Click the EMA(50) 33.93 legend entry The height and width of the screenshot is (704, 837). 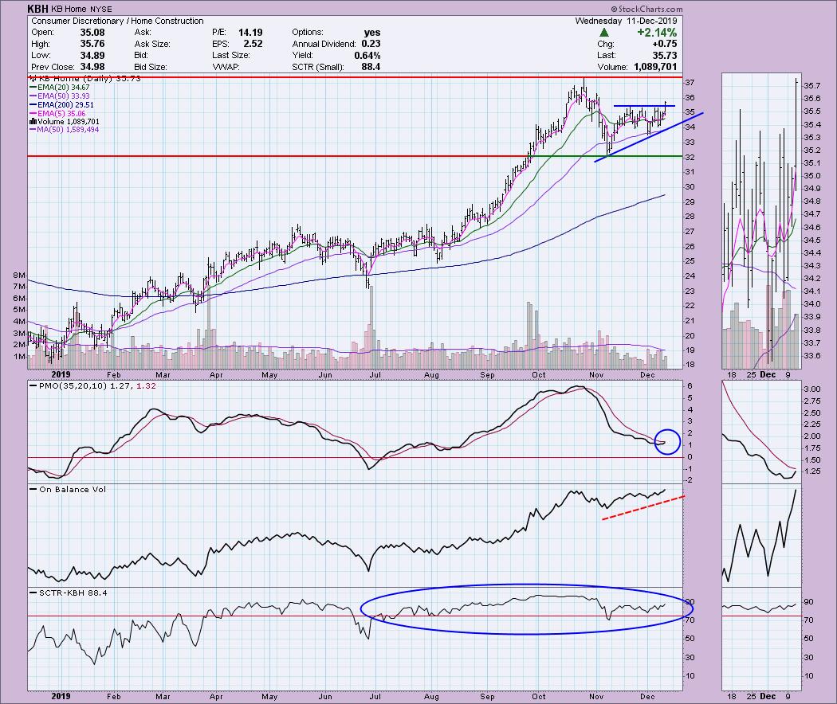pyautogui.click(x=60, y=96)
